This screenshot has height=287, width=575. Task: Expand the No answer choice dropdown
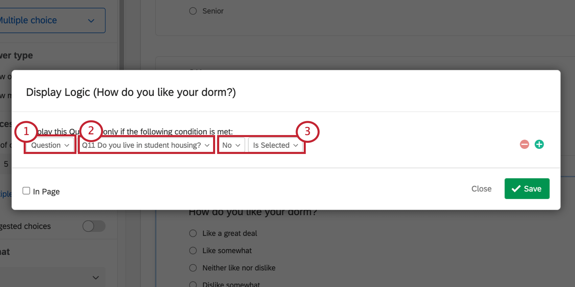click(x=231, y=145)
